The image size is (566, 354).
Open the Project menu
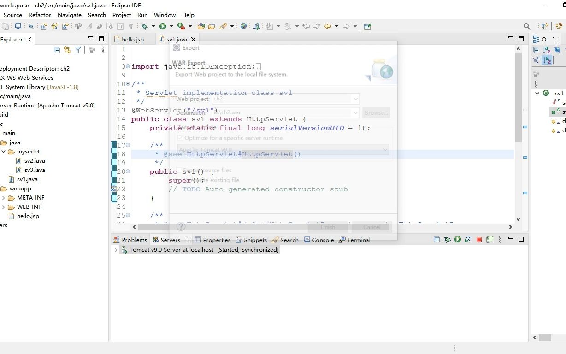(x=122, y=15)
